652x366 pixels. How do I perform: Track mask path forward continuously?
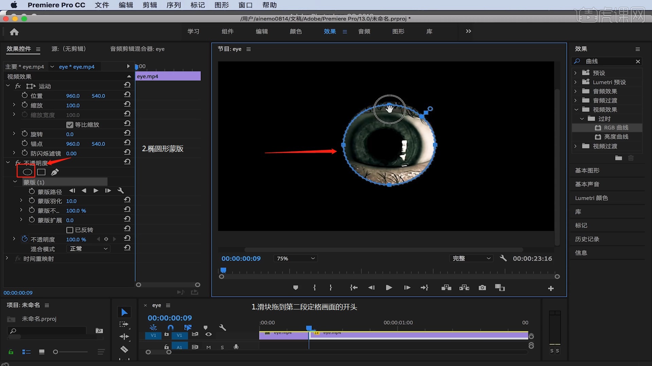pyautogui.click(x=96, y=191)
